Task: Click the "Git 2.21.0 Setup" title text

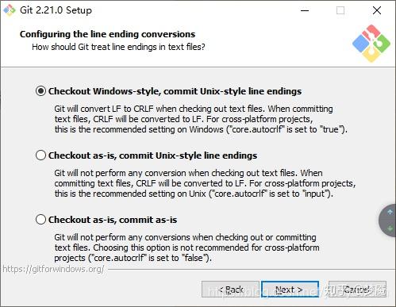Action: (x=56, y=10)
